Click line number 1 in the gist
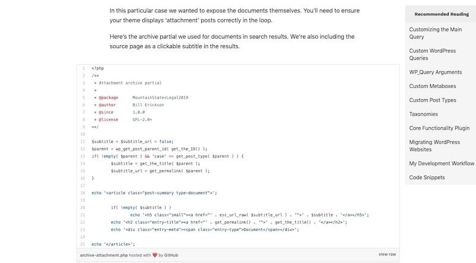 coord(83,68)
